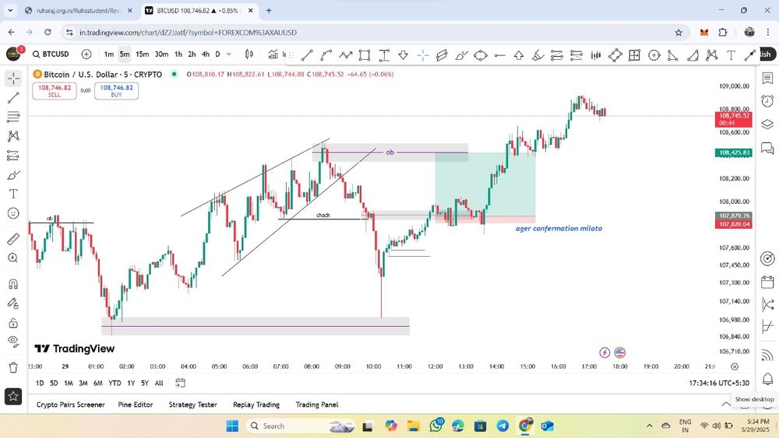Activate the zoom in magnifier tool

pyautogui.click(x=13, y=258)
